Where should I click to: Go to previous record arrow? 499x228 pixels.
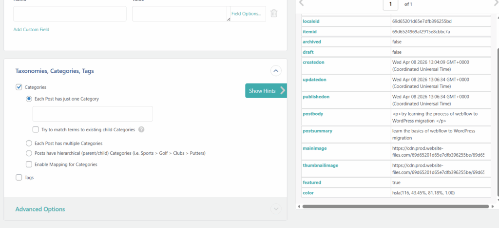click(301, 3)
